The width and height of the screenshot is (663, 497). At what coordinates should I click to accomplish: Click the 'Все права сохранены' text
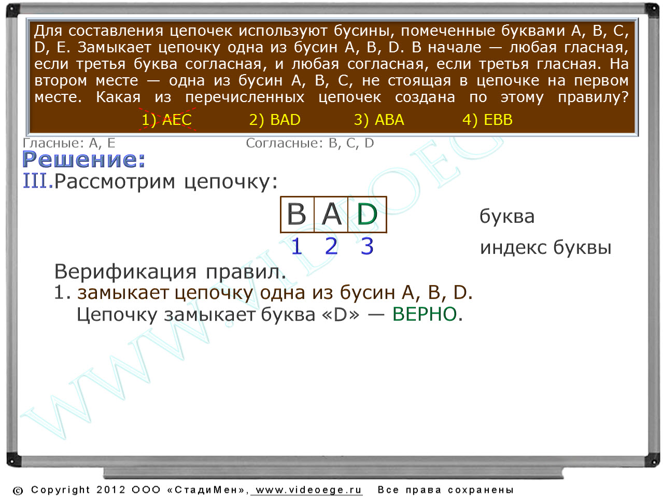coord(446,490)
